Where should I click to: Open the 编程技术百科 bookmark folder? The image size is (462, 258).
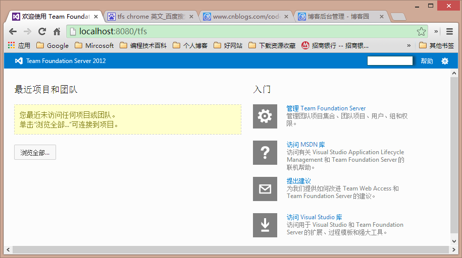pos(143,45)
